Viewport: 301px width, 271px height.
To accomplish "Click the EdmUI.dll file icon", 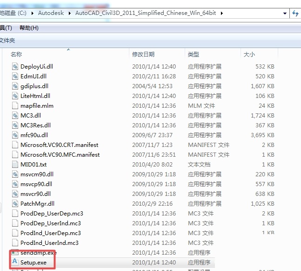I will point(15,76).
